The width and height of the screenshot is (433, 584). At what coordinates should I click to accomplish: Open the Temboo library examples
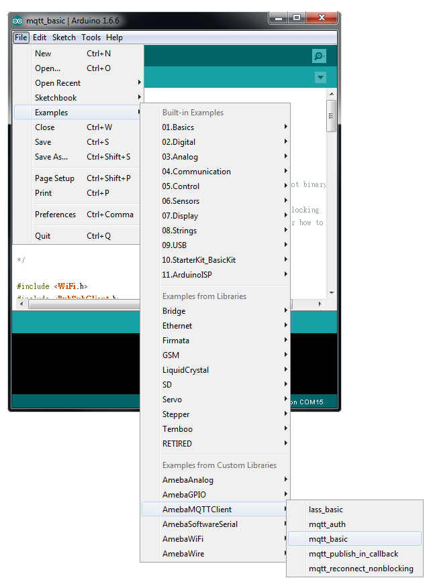[215, 429]
